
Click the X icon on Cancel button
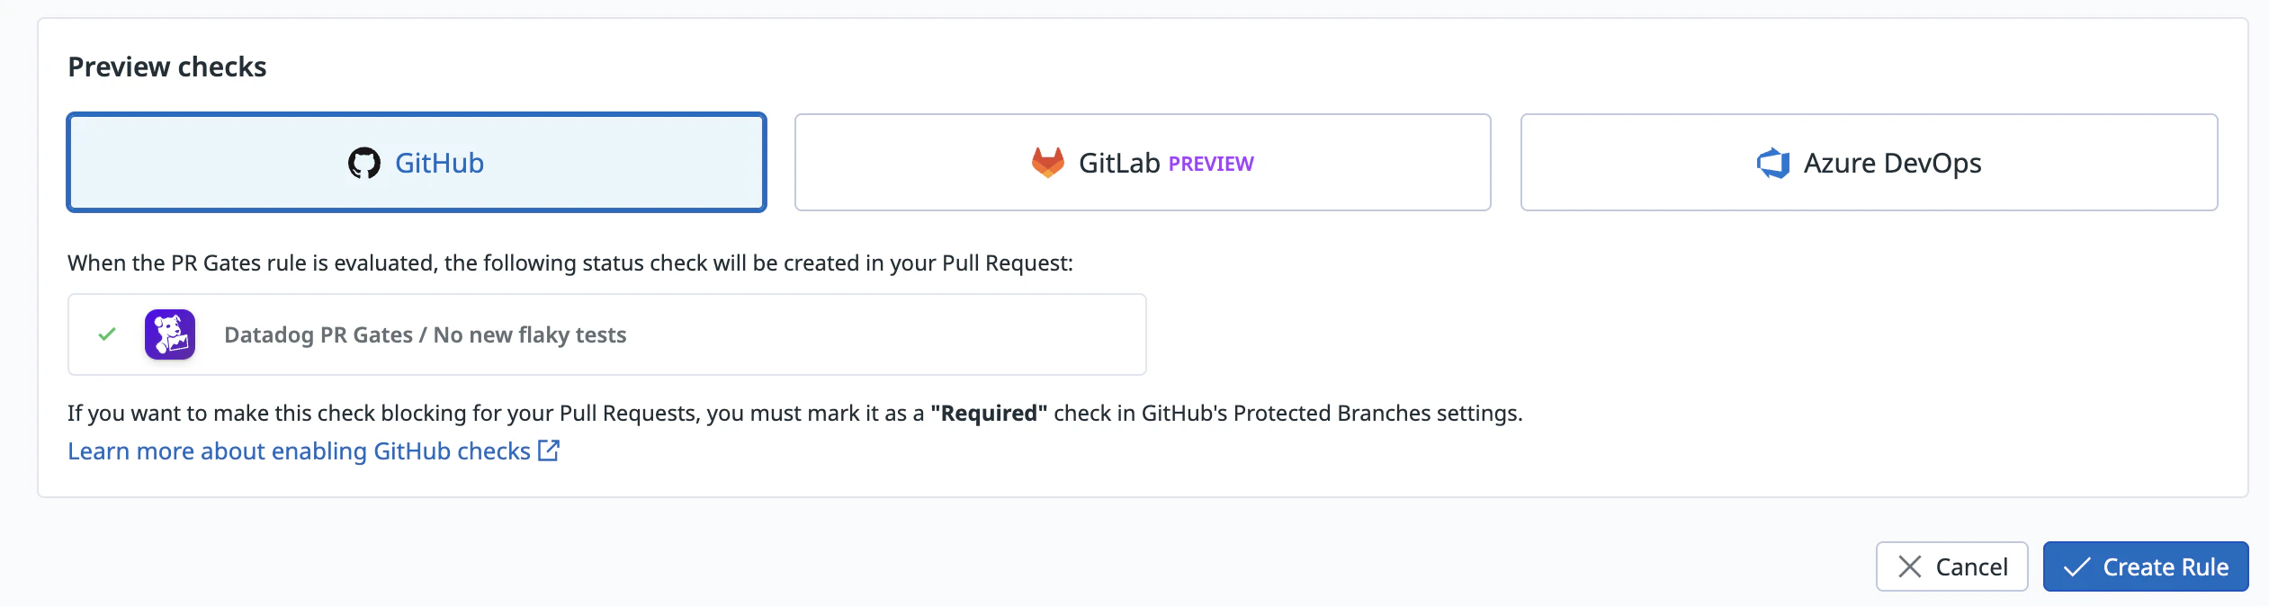click(x=1909, y=566)
